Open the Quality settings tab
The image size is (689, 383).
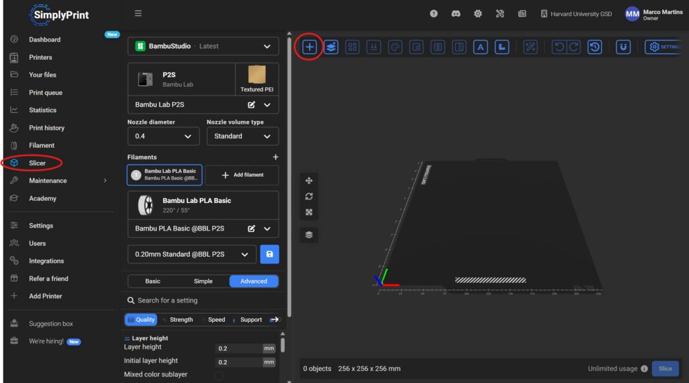click(x=141, y=320)
